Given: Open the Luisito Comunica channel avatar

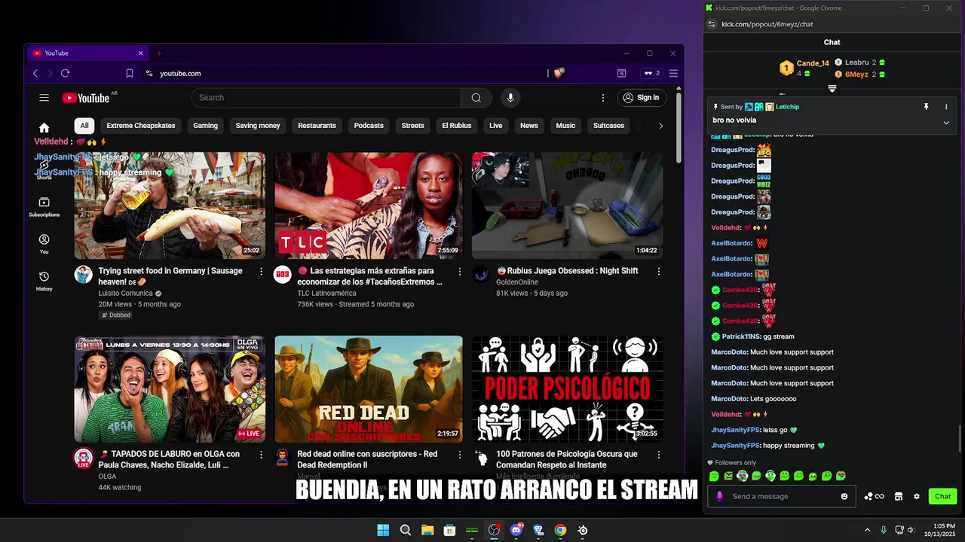Looking at the screenshot, I should [x=83, y=274].
